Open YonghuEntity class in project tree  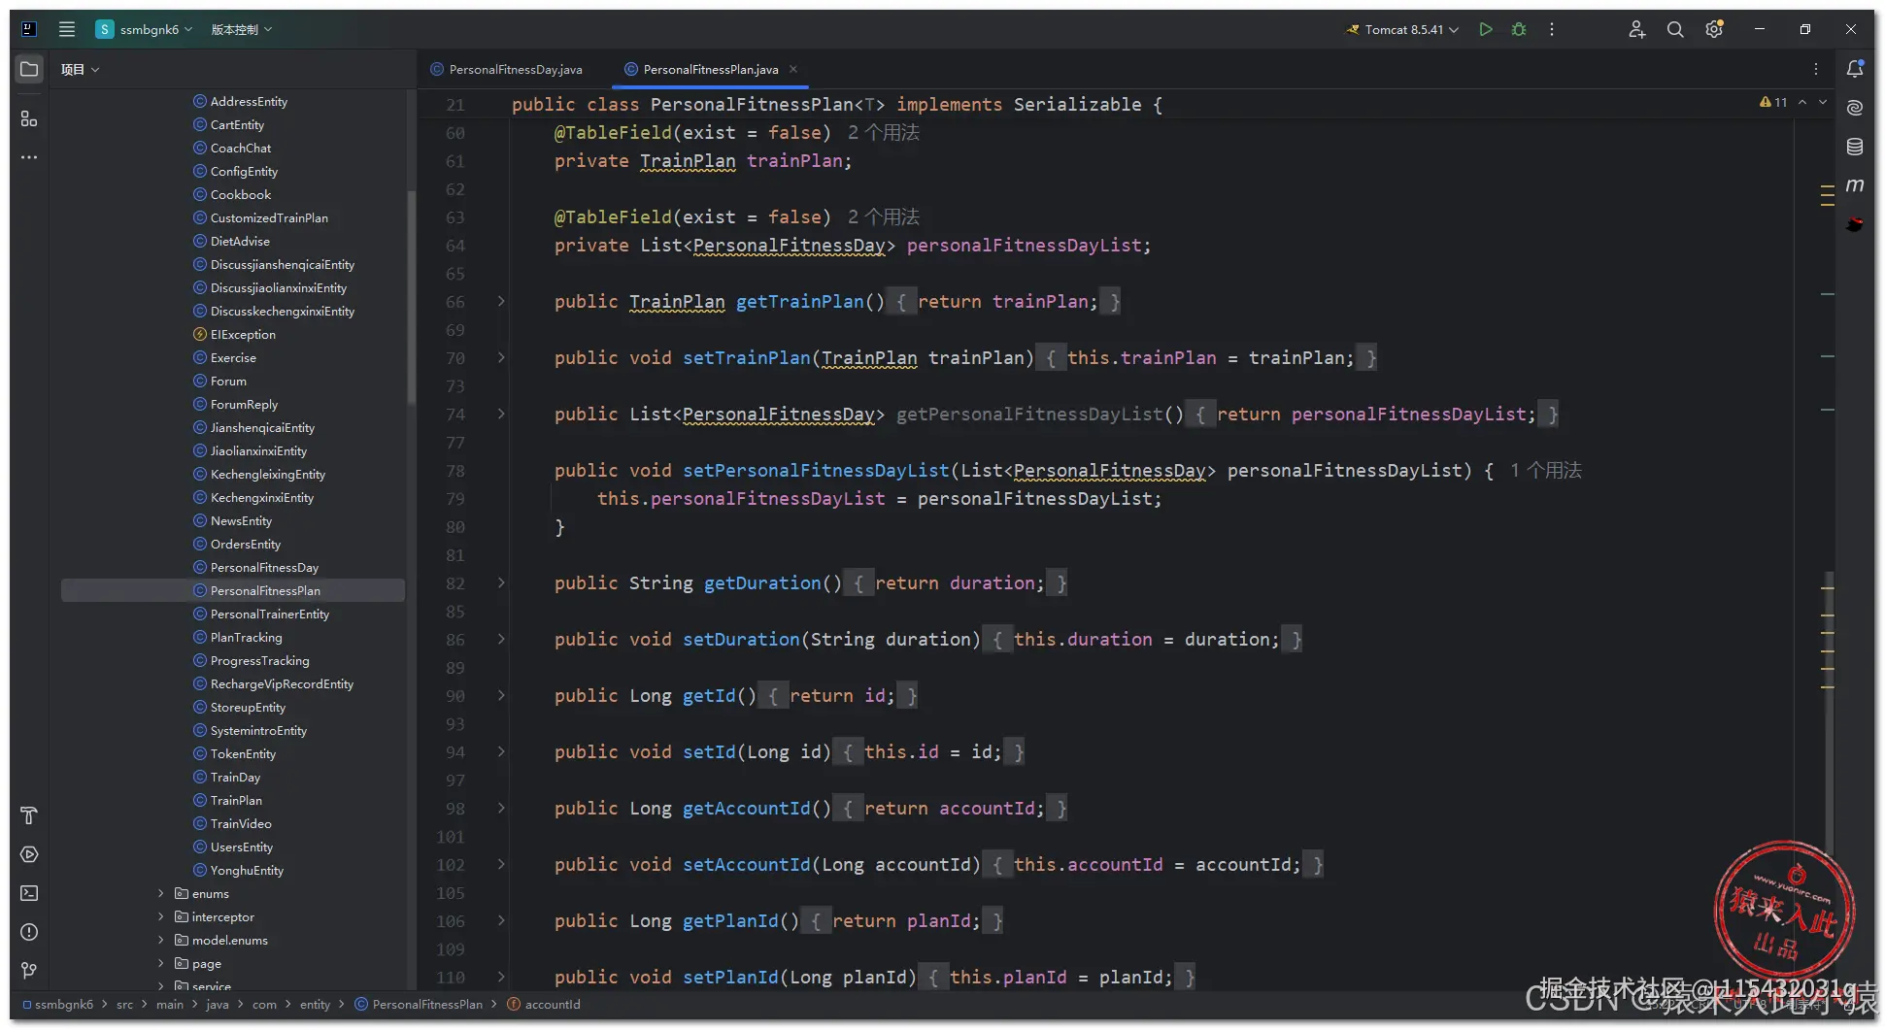[x=247, y=870]
